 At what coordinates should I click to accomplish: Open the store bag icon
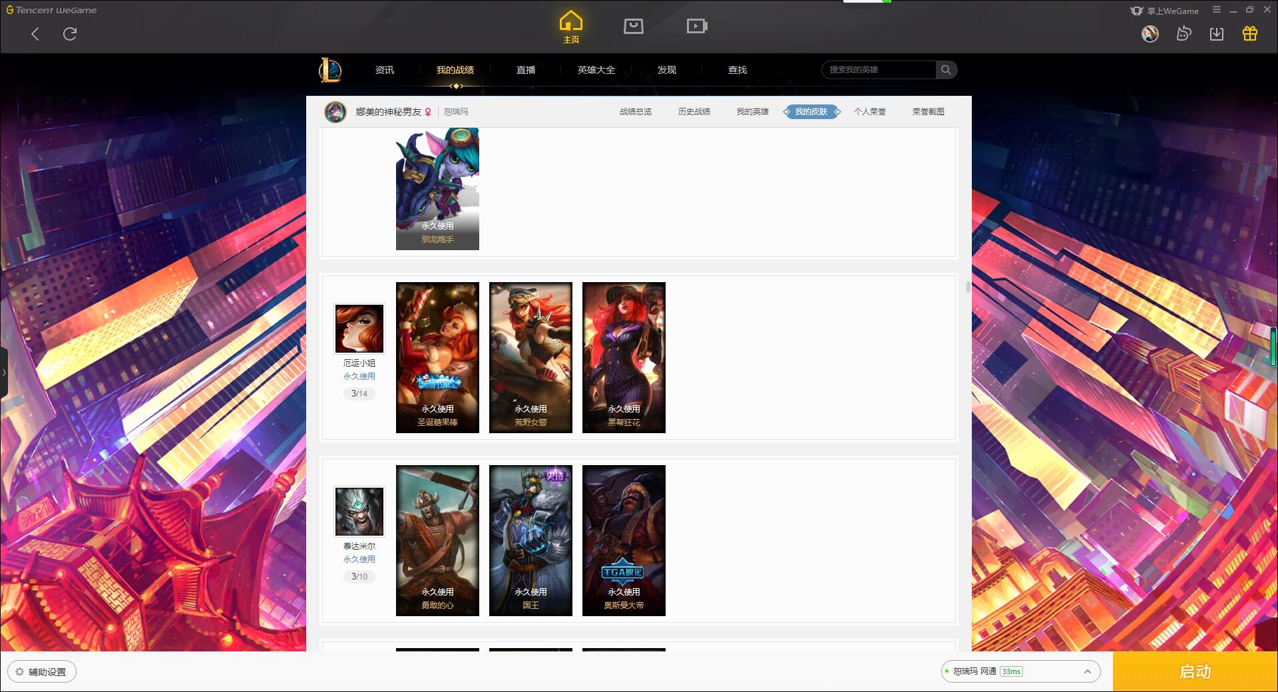click(634, 26)
